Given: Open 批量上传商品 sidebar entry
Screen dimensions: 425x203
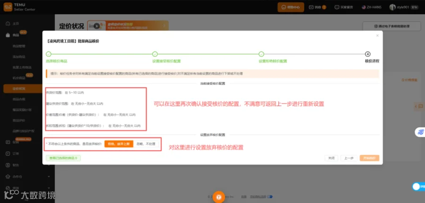Looking at the screenshot, I should click(x=22, y=67).
